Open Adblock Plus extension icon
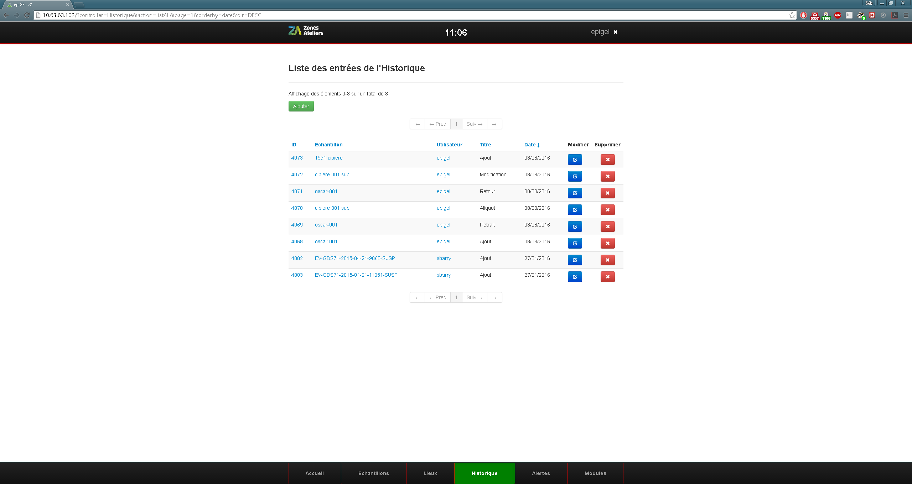Screen dimensions: 912x484 (x=838, y=15)
